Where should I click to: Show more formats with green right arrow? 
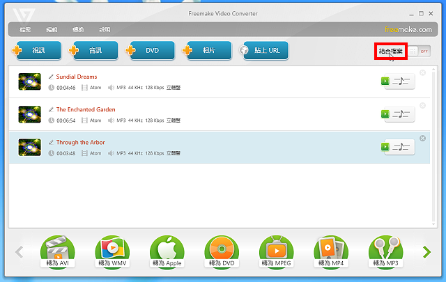[x=426, y=252]
